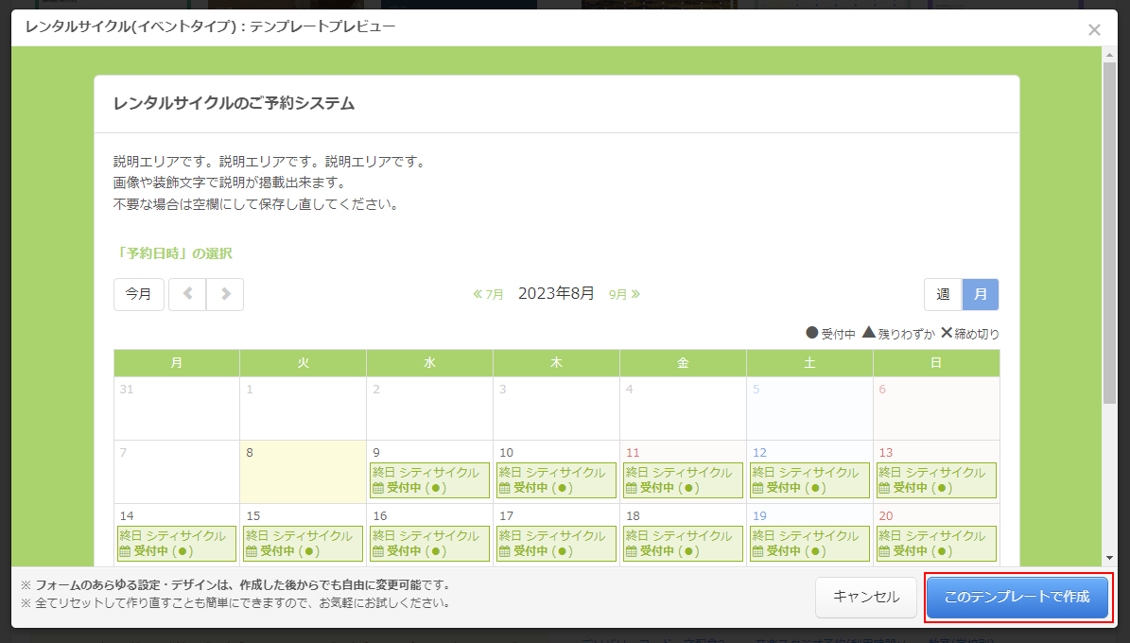The width and height of the screenshot is (1130, 643).
Task: Open August 10 シティサイクル event
Action: point(556,479)
